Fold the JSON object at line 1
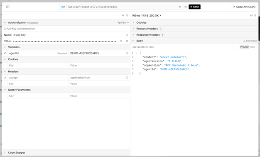Viewport: 260px width, 157px height. pos(136,53)
